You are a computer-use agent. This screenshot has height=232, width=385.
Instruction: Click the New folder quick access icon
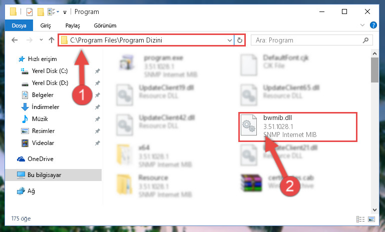pyautogui.click(x=41, y=11)
